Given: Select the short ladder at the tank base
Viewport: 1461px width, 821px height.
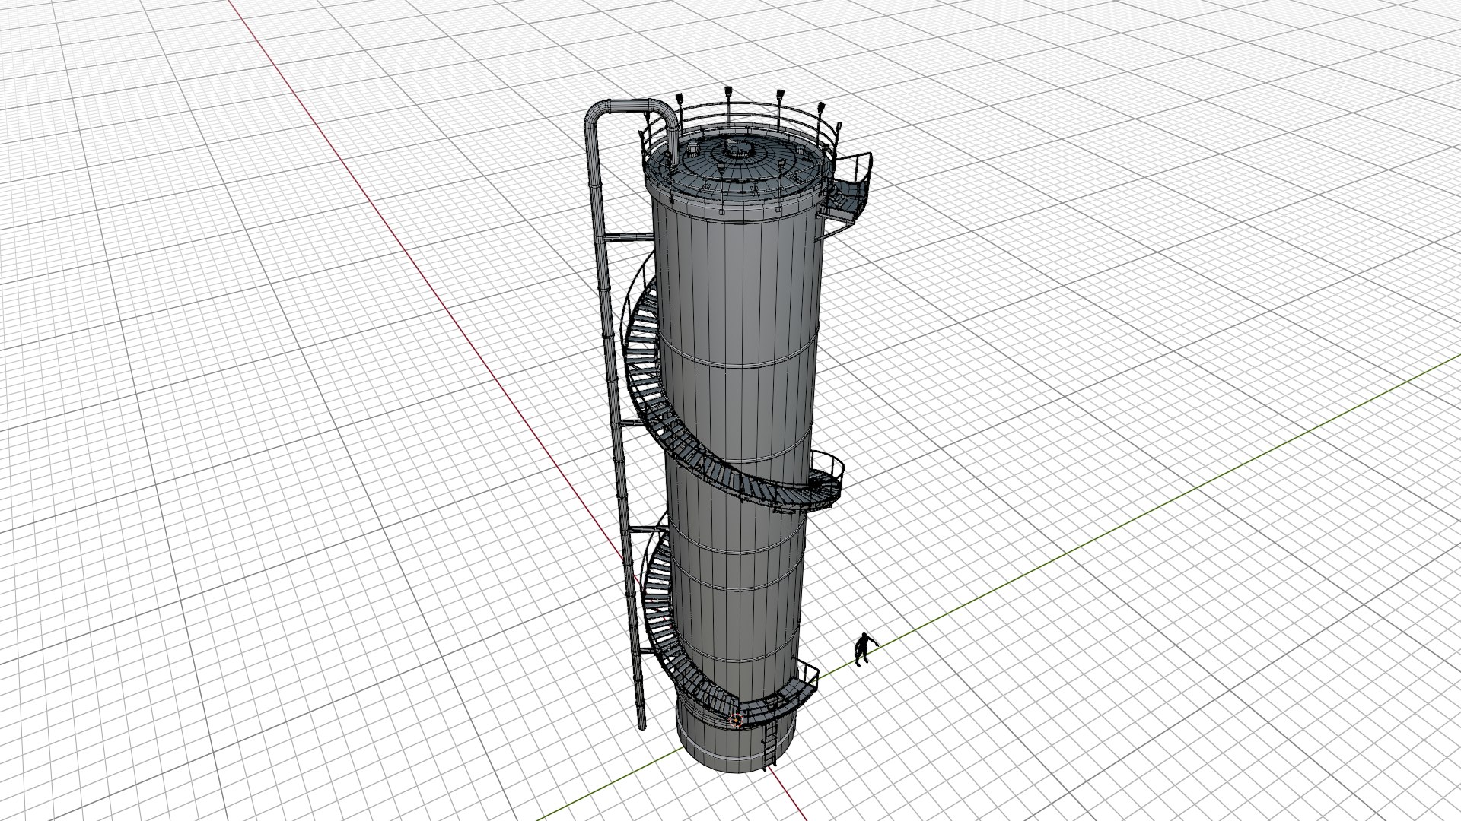Looking at the screenshot, I should [x=769, y=746].
